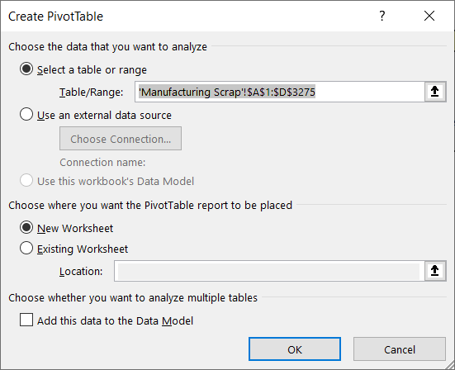Screen dimensions: 455x370
Task: Pick the Existing Worksheet radio option
Action: (x=26, y=249)
